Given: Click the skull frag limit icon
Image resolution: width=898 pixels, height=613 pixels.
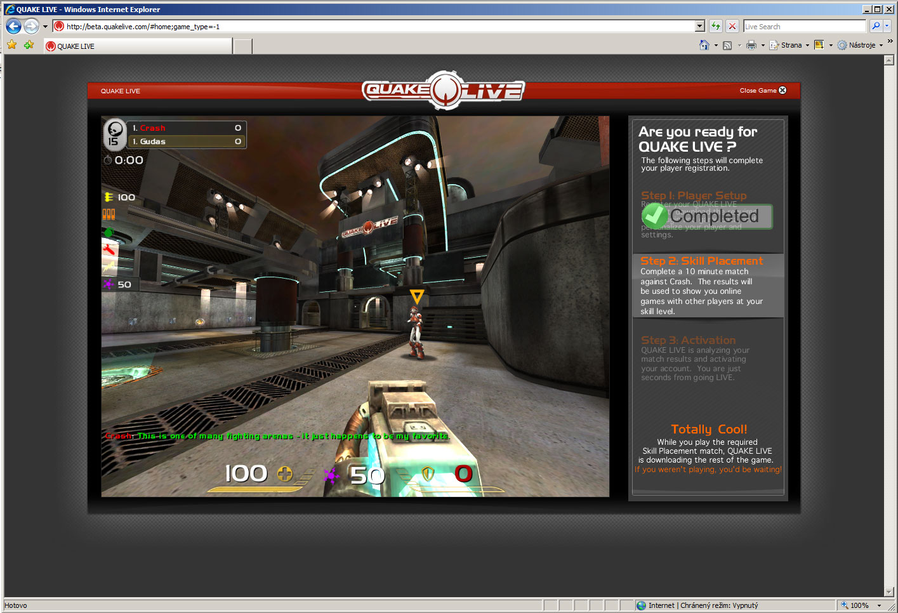Looking at the screenshot, I should (114, 134).
